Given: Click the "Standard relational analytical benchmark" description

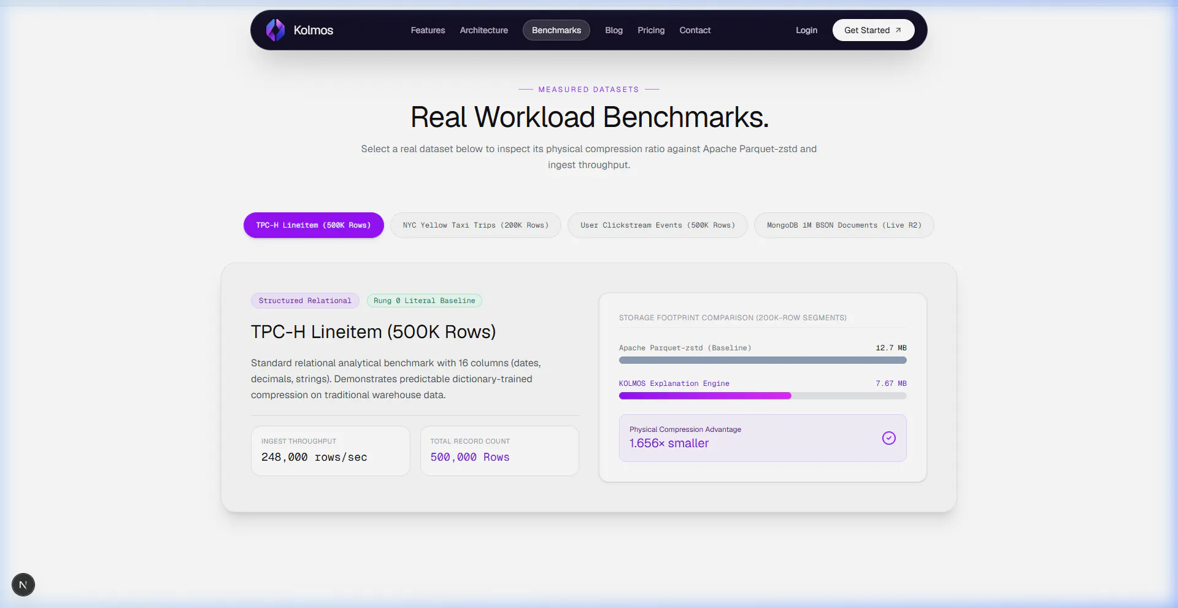Looking at the screenshot, I should coord(396,379).
